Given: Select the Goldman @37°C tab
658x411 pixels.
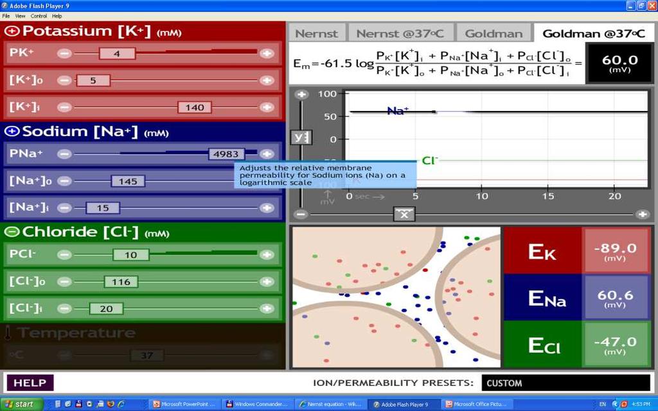Looking at the screenshot, I should click(593, 33).
